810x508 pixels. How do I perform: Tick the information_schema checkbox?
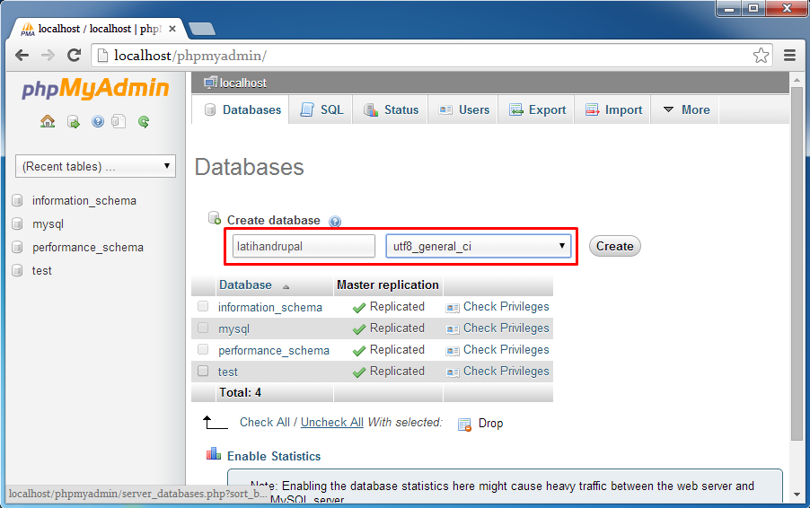[x=203, y=307]
